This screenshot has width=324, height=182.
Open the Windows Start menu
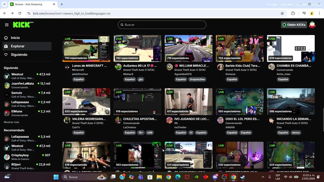(56, 177)
